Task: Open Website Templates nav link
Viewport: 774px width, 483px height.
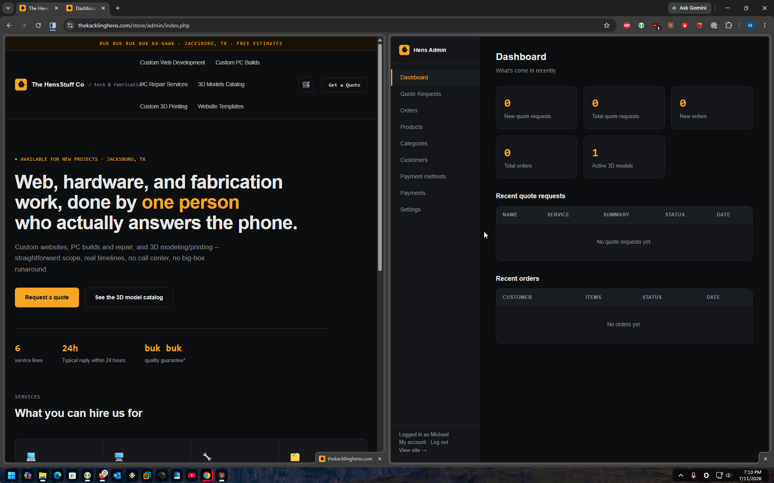Action: click(x=221, y=106)
